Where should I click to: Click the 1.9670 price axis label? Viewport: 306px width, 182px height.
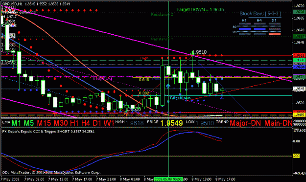pos(299,30)
